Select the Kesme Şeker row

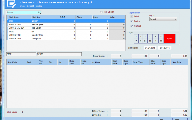(66, 24)
